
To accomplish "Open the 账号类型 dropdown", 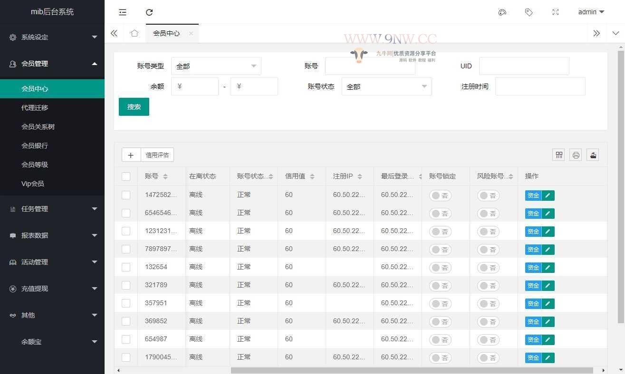I will tap(216, 66).
